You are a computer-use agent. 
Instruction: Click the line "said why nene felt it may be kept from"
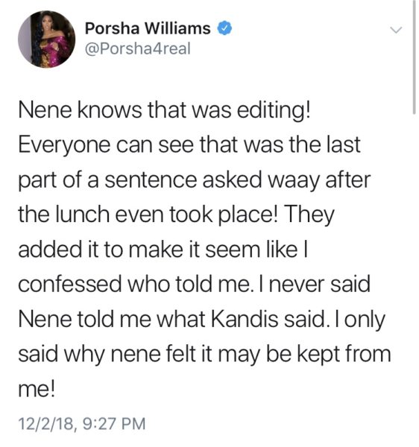click(204, 355)
